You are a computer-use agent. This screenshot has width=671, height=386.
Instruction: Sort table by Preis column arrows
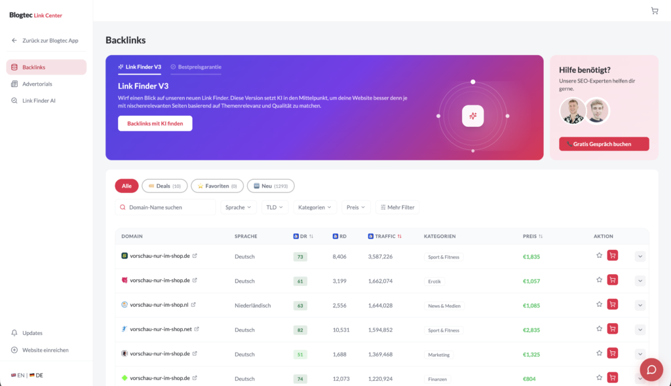[x=541, y=236]
